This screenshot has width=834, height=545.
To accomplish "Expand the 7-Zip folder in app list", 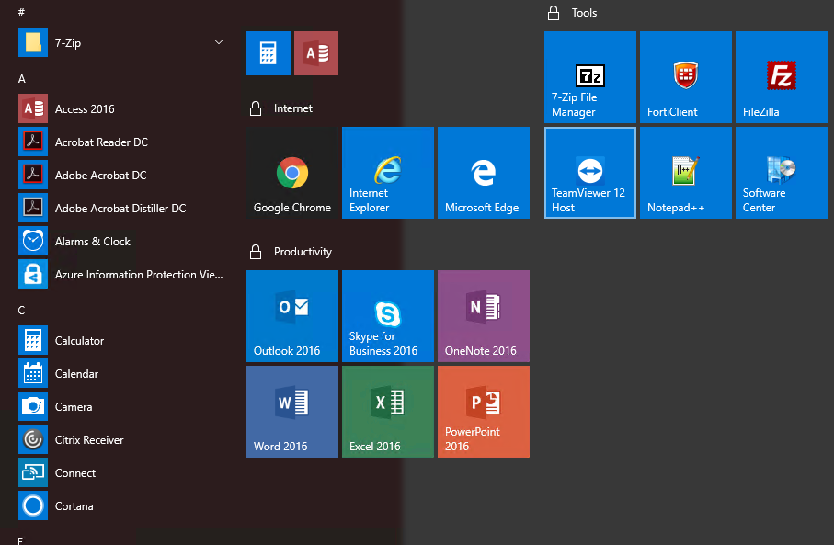I will point(68,42).
